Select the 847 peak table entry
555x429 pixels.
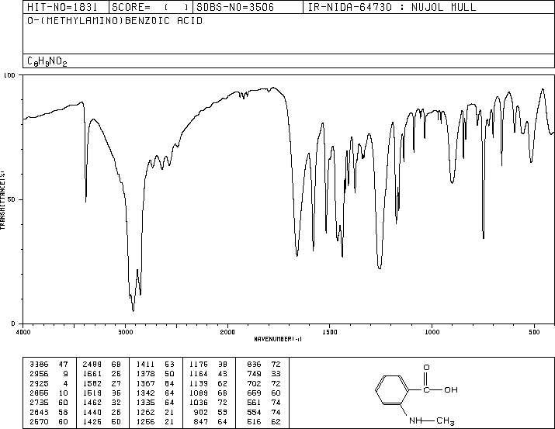[210, 421]
